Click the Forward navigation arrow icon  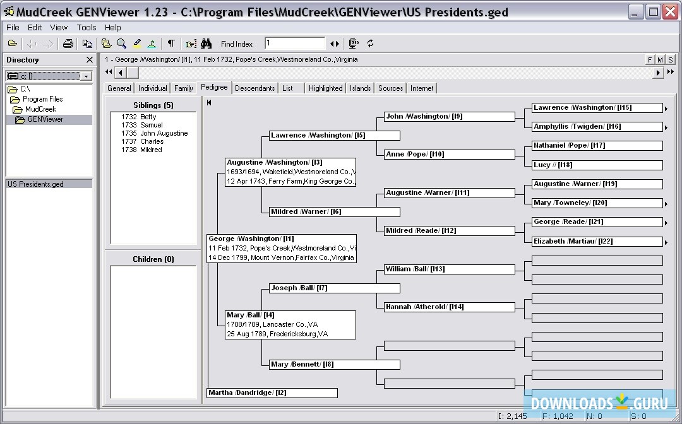pos(48,44)
